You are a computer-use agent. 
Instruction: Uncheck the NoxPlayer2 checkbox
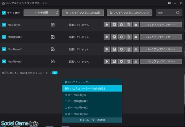point(4,49)
